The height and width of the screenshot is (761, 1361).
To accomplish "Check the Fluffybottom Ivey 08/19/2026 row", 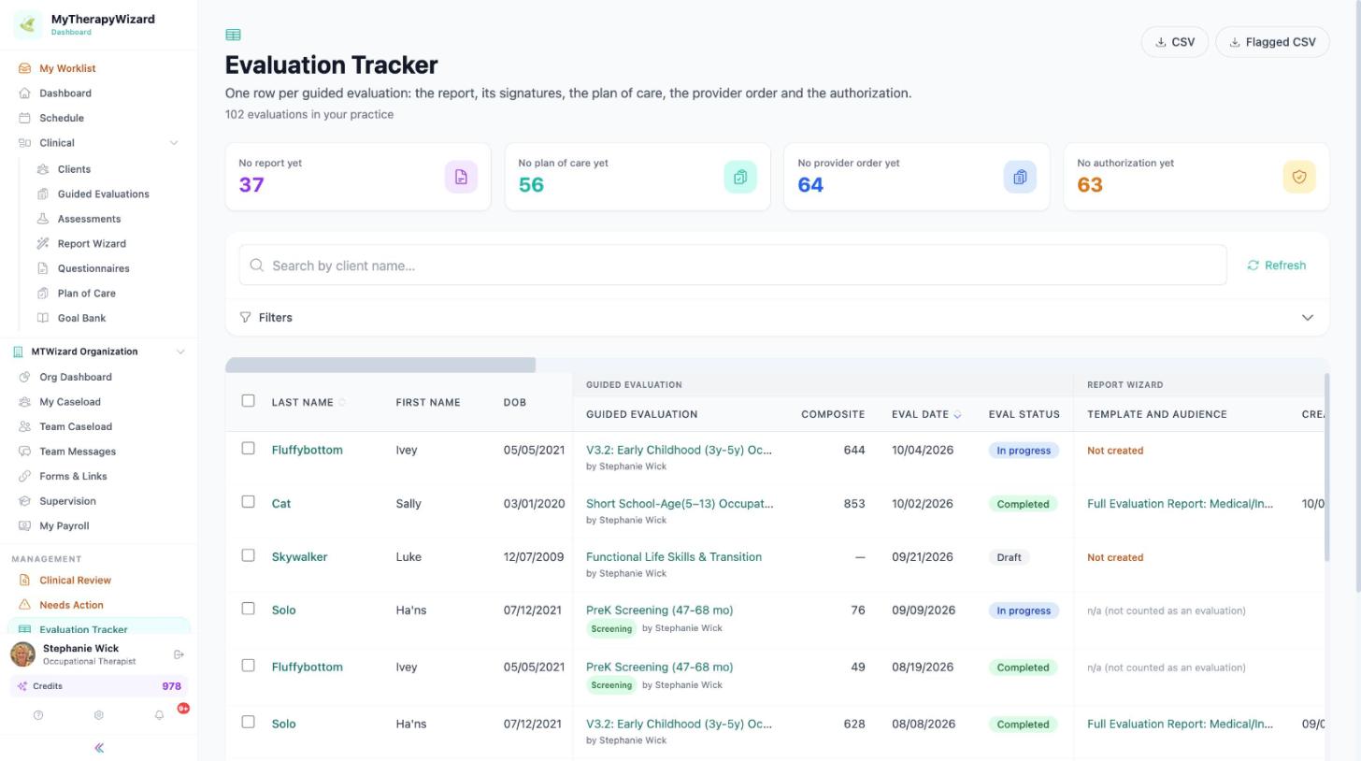I will pos(248,665).
